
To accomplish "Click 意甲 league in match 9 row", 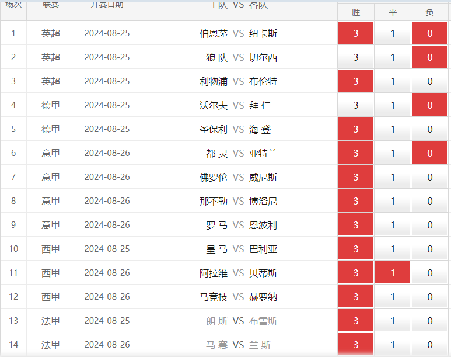I will click(51, 225).
